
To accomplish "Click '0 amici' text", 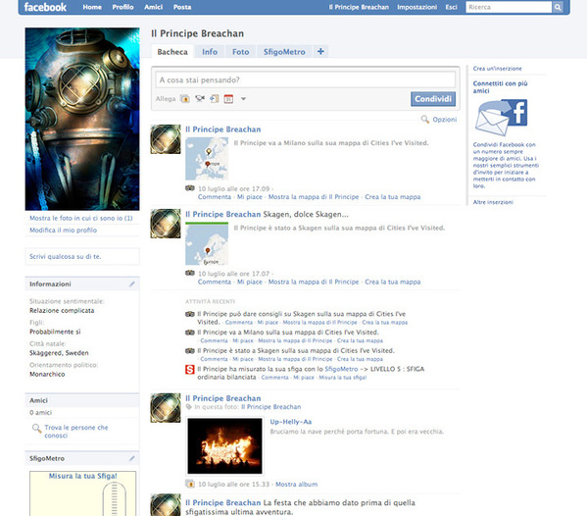I will (x=41, y=413).
